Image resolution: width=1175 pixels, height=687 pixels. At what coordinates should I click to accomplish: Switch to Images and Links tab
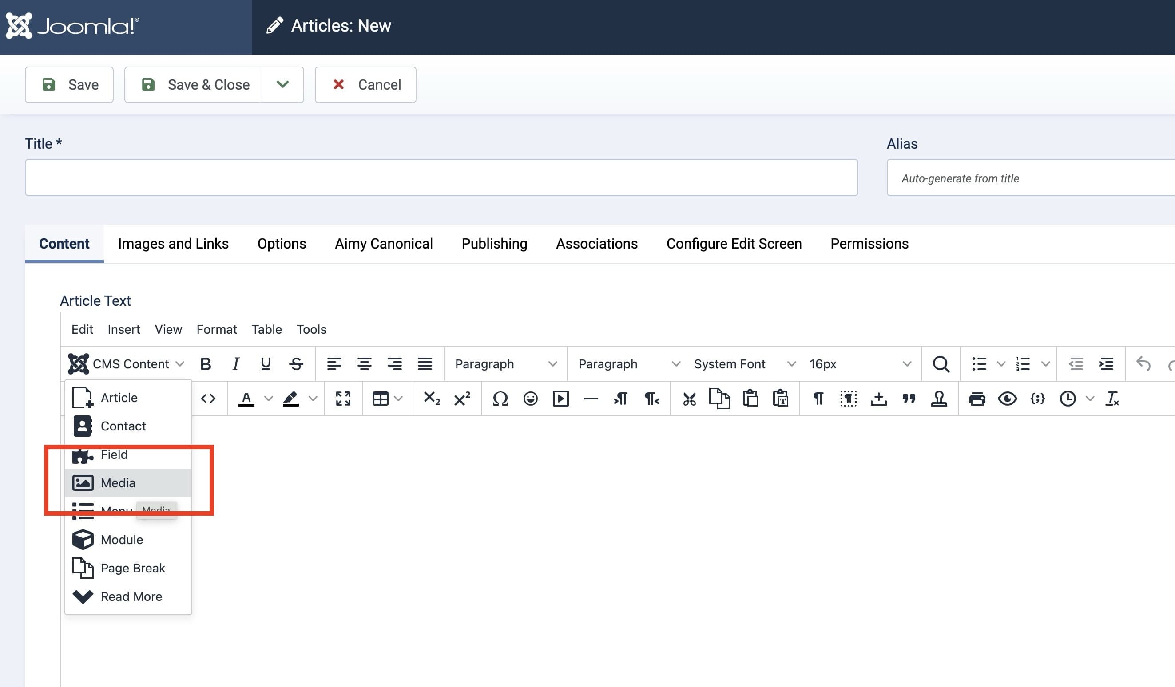pyautogui.click(x=173, y=244)
